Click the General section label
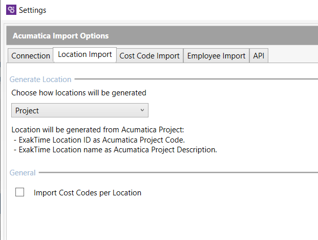This screenshot has height=240, width=318. tap(23, 173)
